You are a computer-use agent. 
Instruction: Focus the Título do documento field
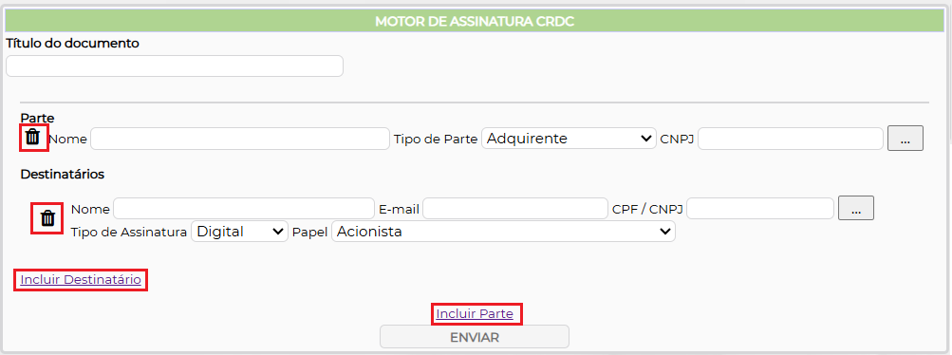coord(175,66)
